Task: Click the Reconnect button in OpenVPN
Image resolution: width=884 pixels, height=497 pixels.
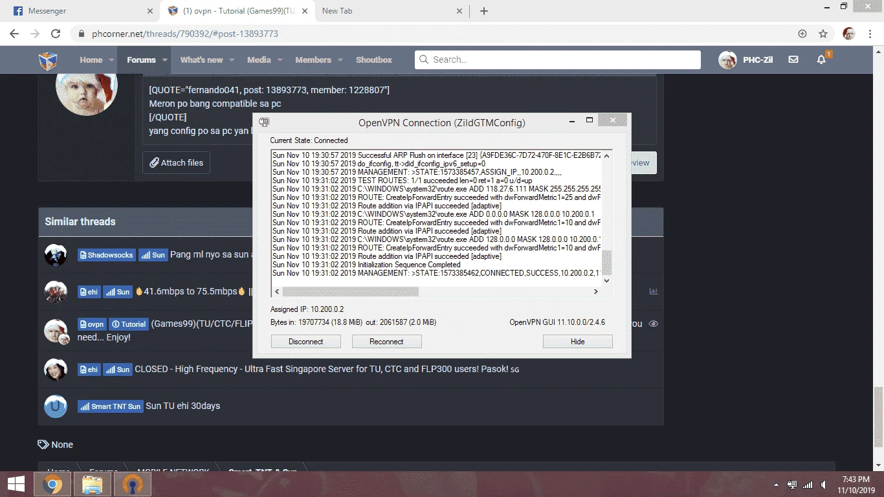Action: [386, 342]
